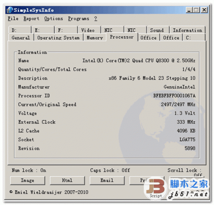This screenshot has height=205, width=214.
Task: Click the 'Quantity/Cores/Total Cores' label
Action: coord(52,69)
